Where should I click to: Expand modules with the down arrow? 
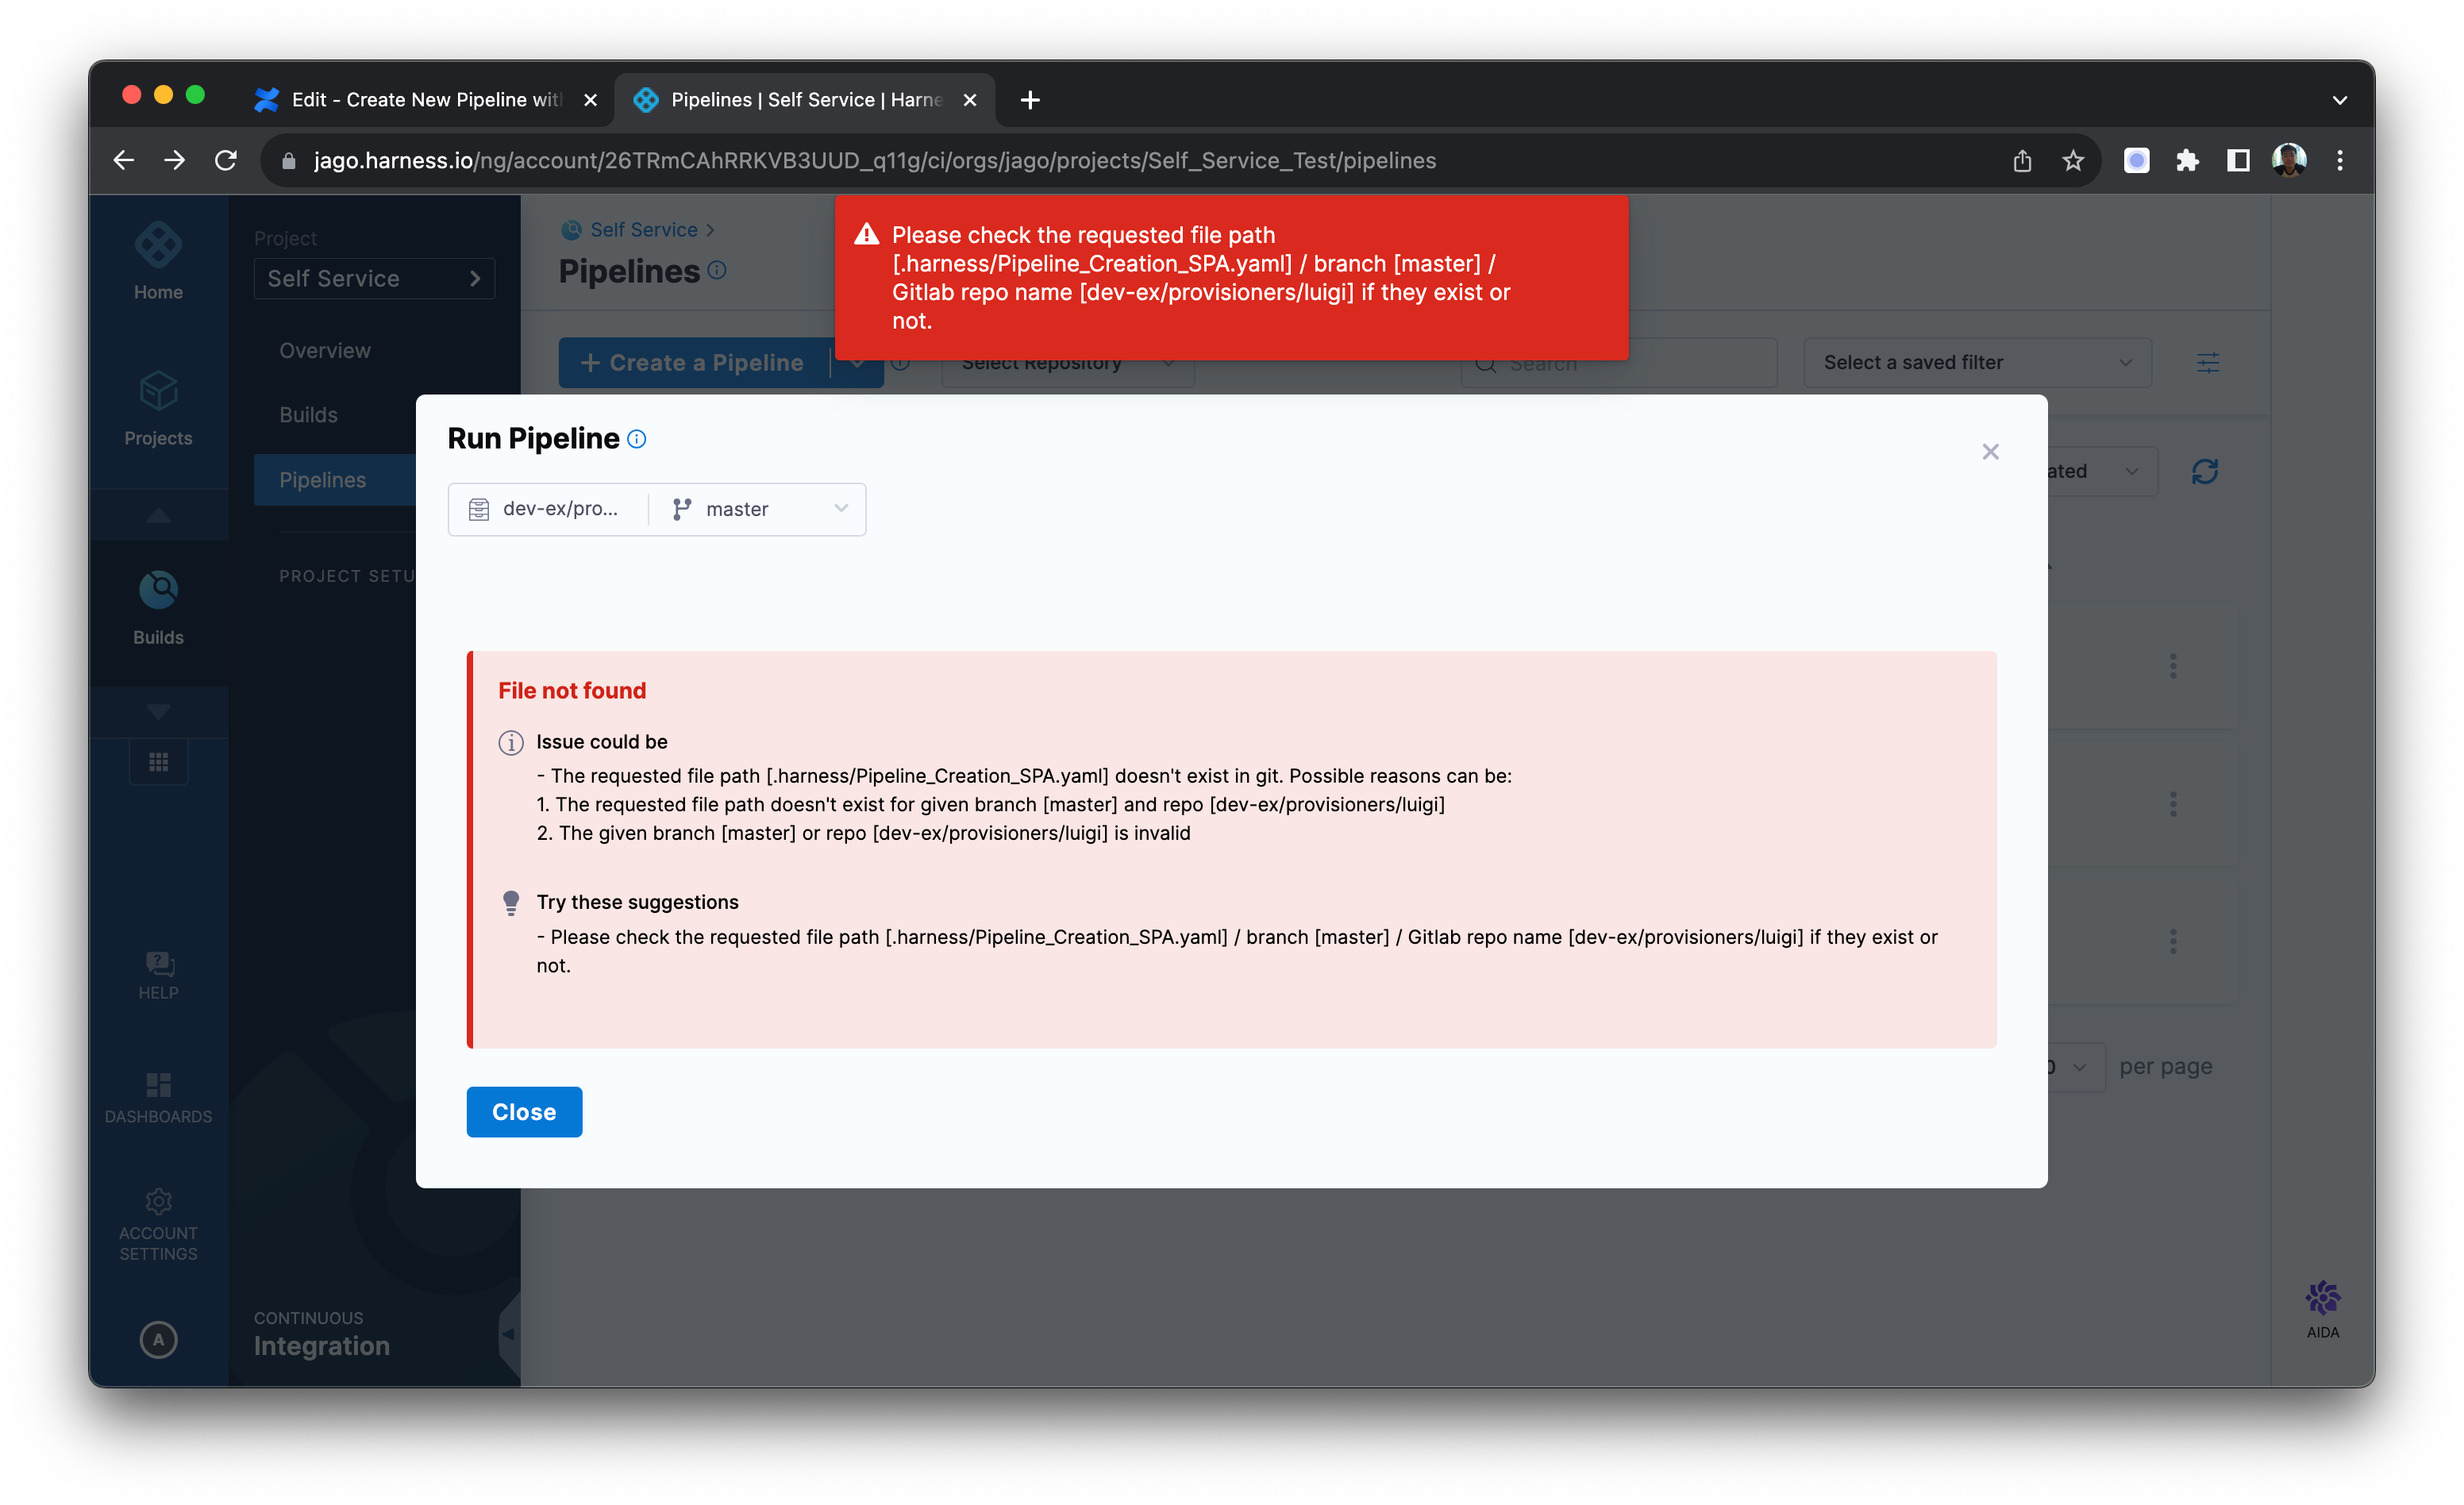click(x=158, y=711)
